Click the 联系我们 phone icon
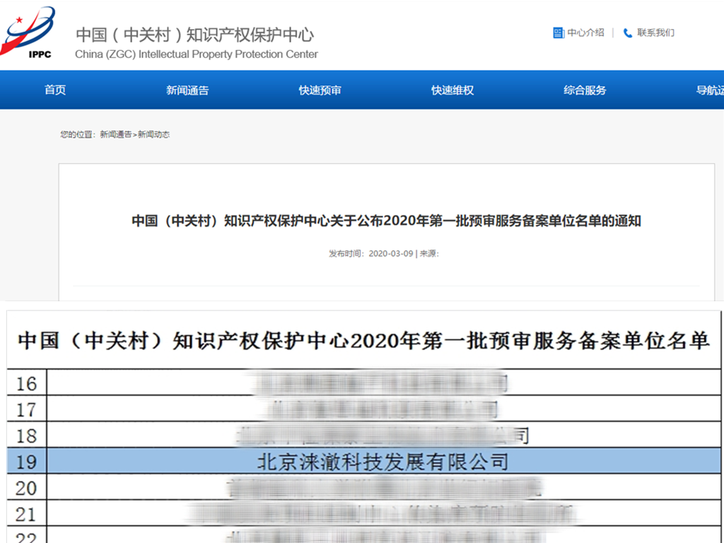 click(628, 33)
